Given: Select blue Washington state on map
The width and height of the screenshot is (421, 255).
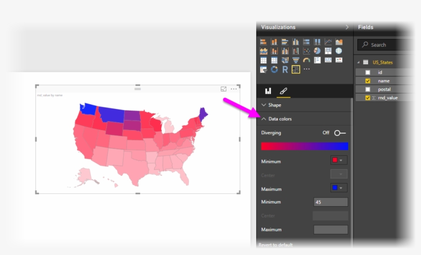Looking at the screenshot, I should [89, 109].
